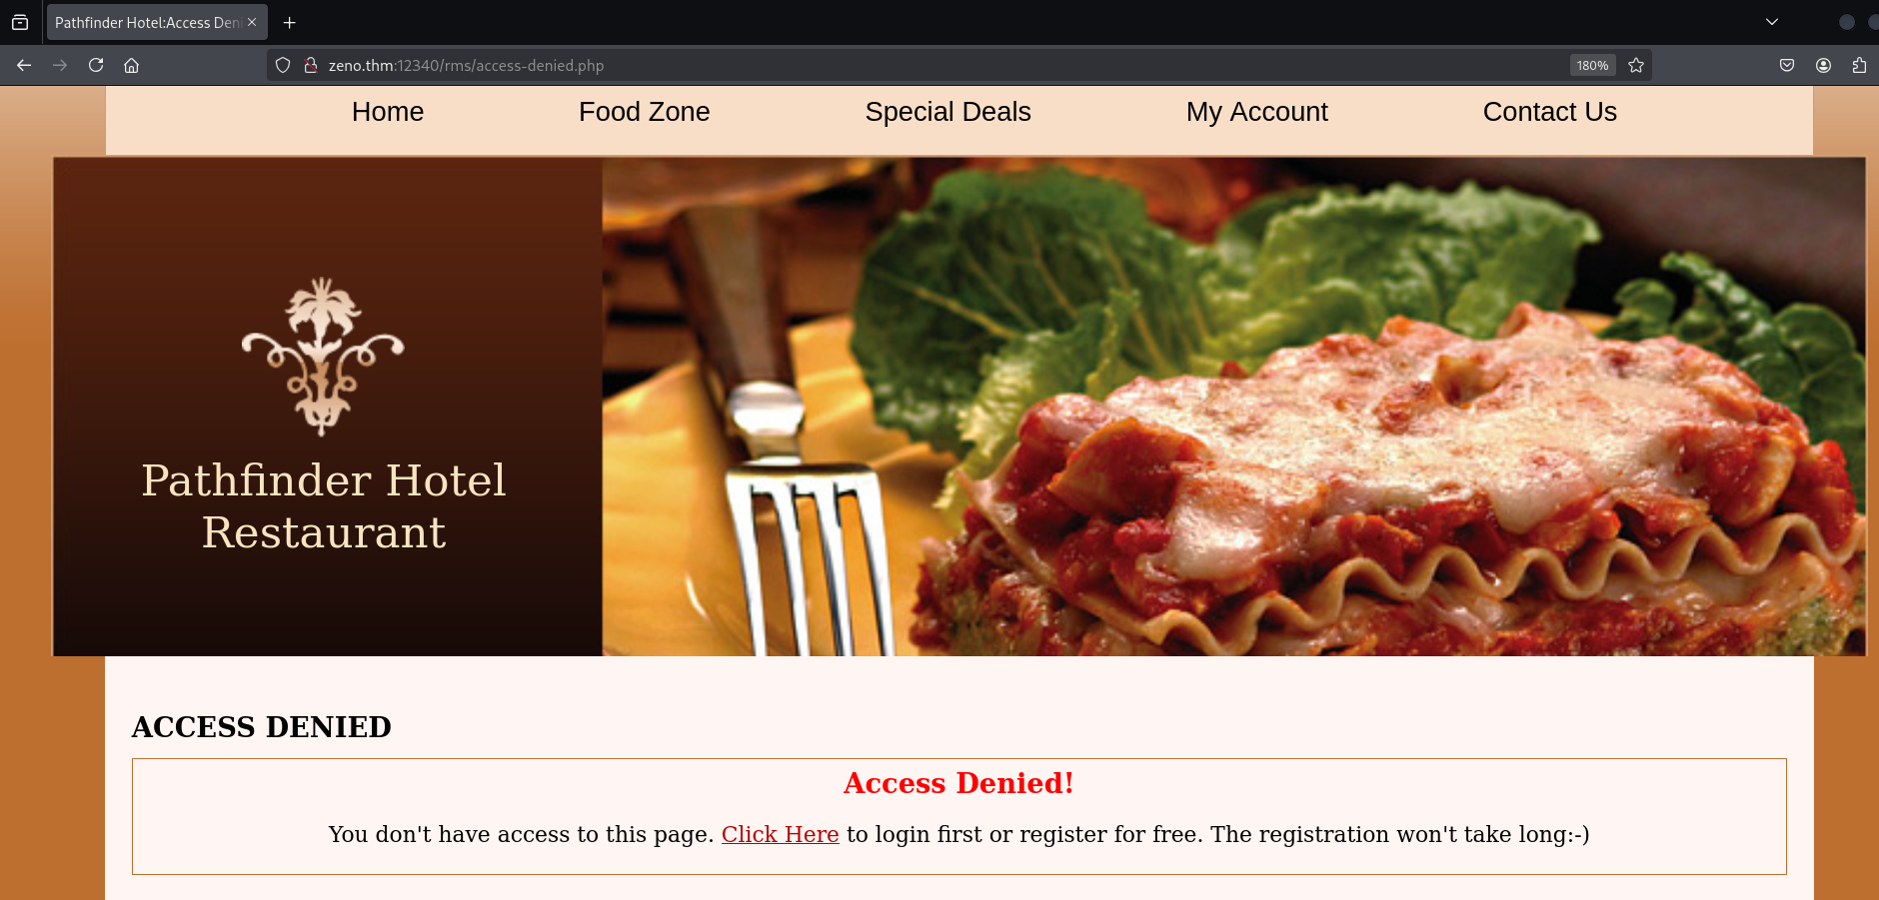Open the extensions puzzle icon
Screen dimensions: 1879x900
click(1859, 65)
